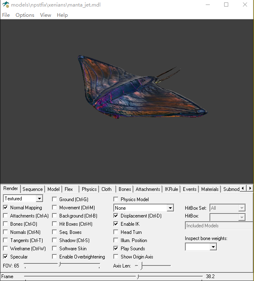Click the Included Models field
This screenshot has height=281, width=254.
click(x=219, y=226)
